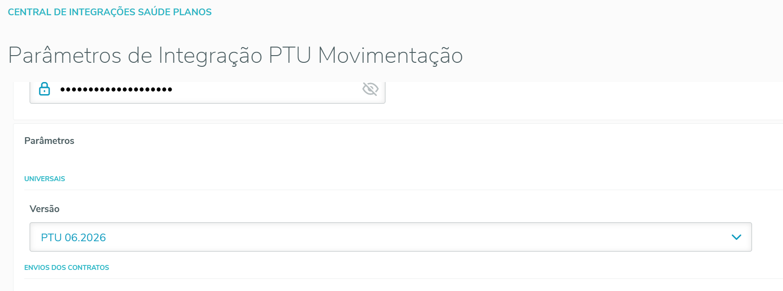Click the masked password dots
The height and width of the screenshot is (291, 783).
(x=116, y=90)
